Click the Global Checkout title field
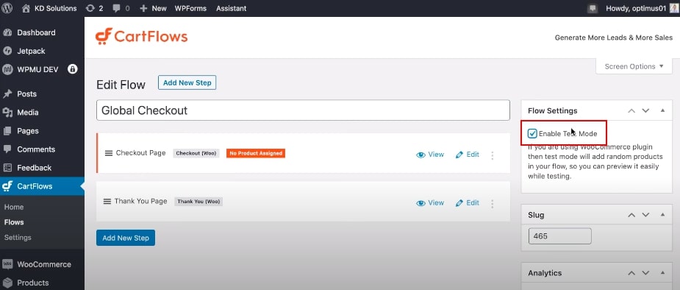 (303, 110)
